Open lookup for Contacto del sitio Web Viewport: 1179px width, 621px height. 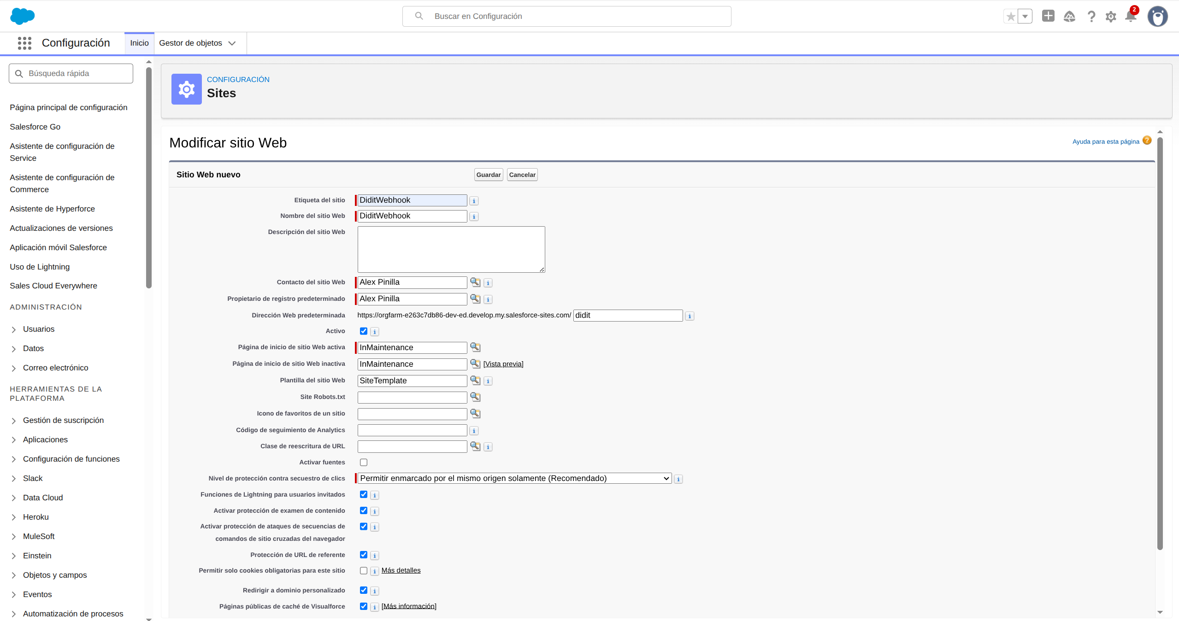(x=475, y=282)
